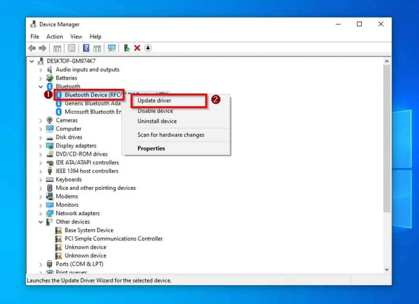Choose Disable device from context menu

176,111
